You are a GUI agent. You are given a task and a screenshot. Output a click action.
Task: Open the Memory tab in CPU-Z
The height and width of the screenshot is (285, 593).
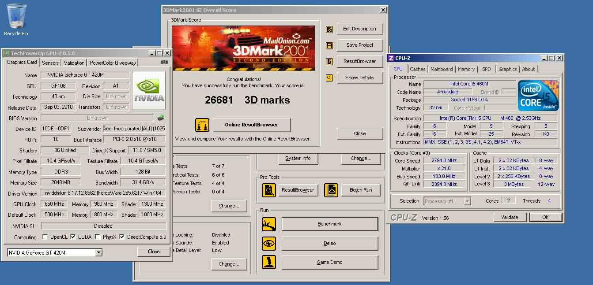point(466,69)
